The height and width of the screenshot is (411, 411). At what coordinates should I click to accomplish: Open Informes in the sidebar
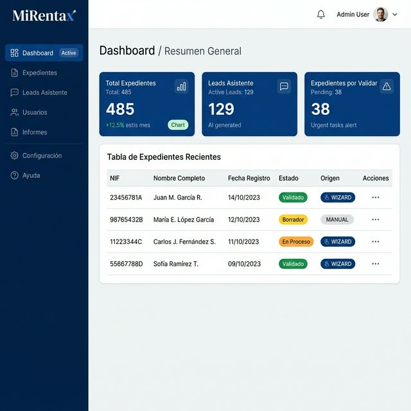coord(44,132)
